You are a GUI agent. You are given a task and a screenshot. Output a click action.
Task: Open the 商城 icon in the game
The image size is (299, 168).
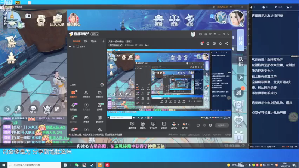[158, 20]
